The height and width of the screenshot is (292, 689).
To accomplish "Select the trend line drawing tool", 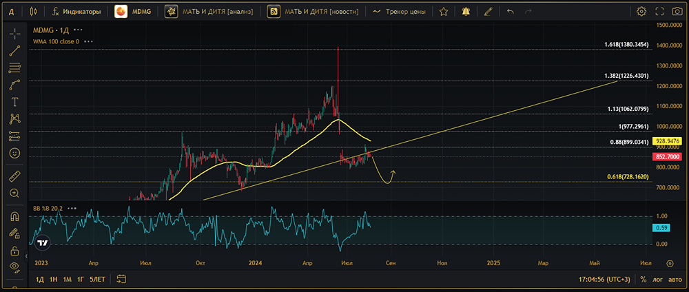I will coord(14,51).
